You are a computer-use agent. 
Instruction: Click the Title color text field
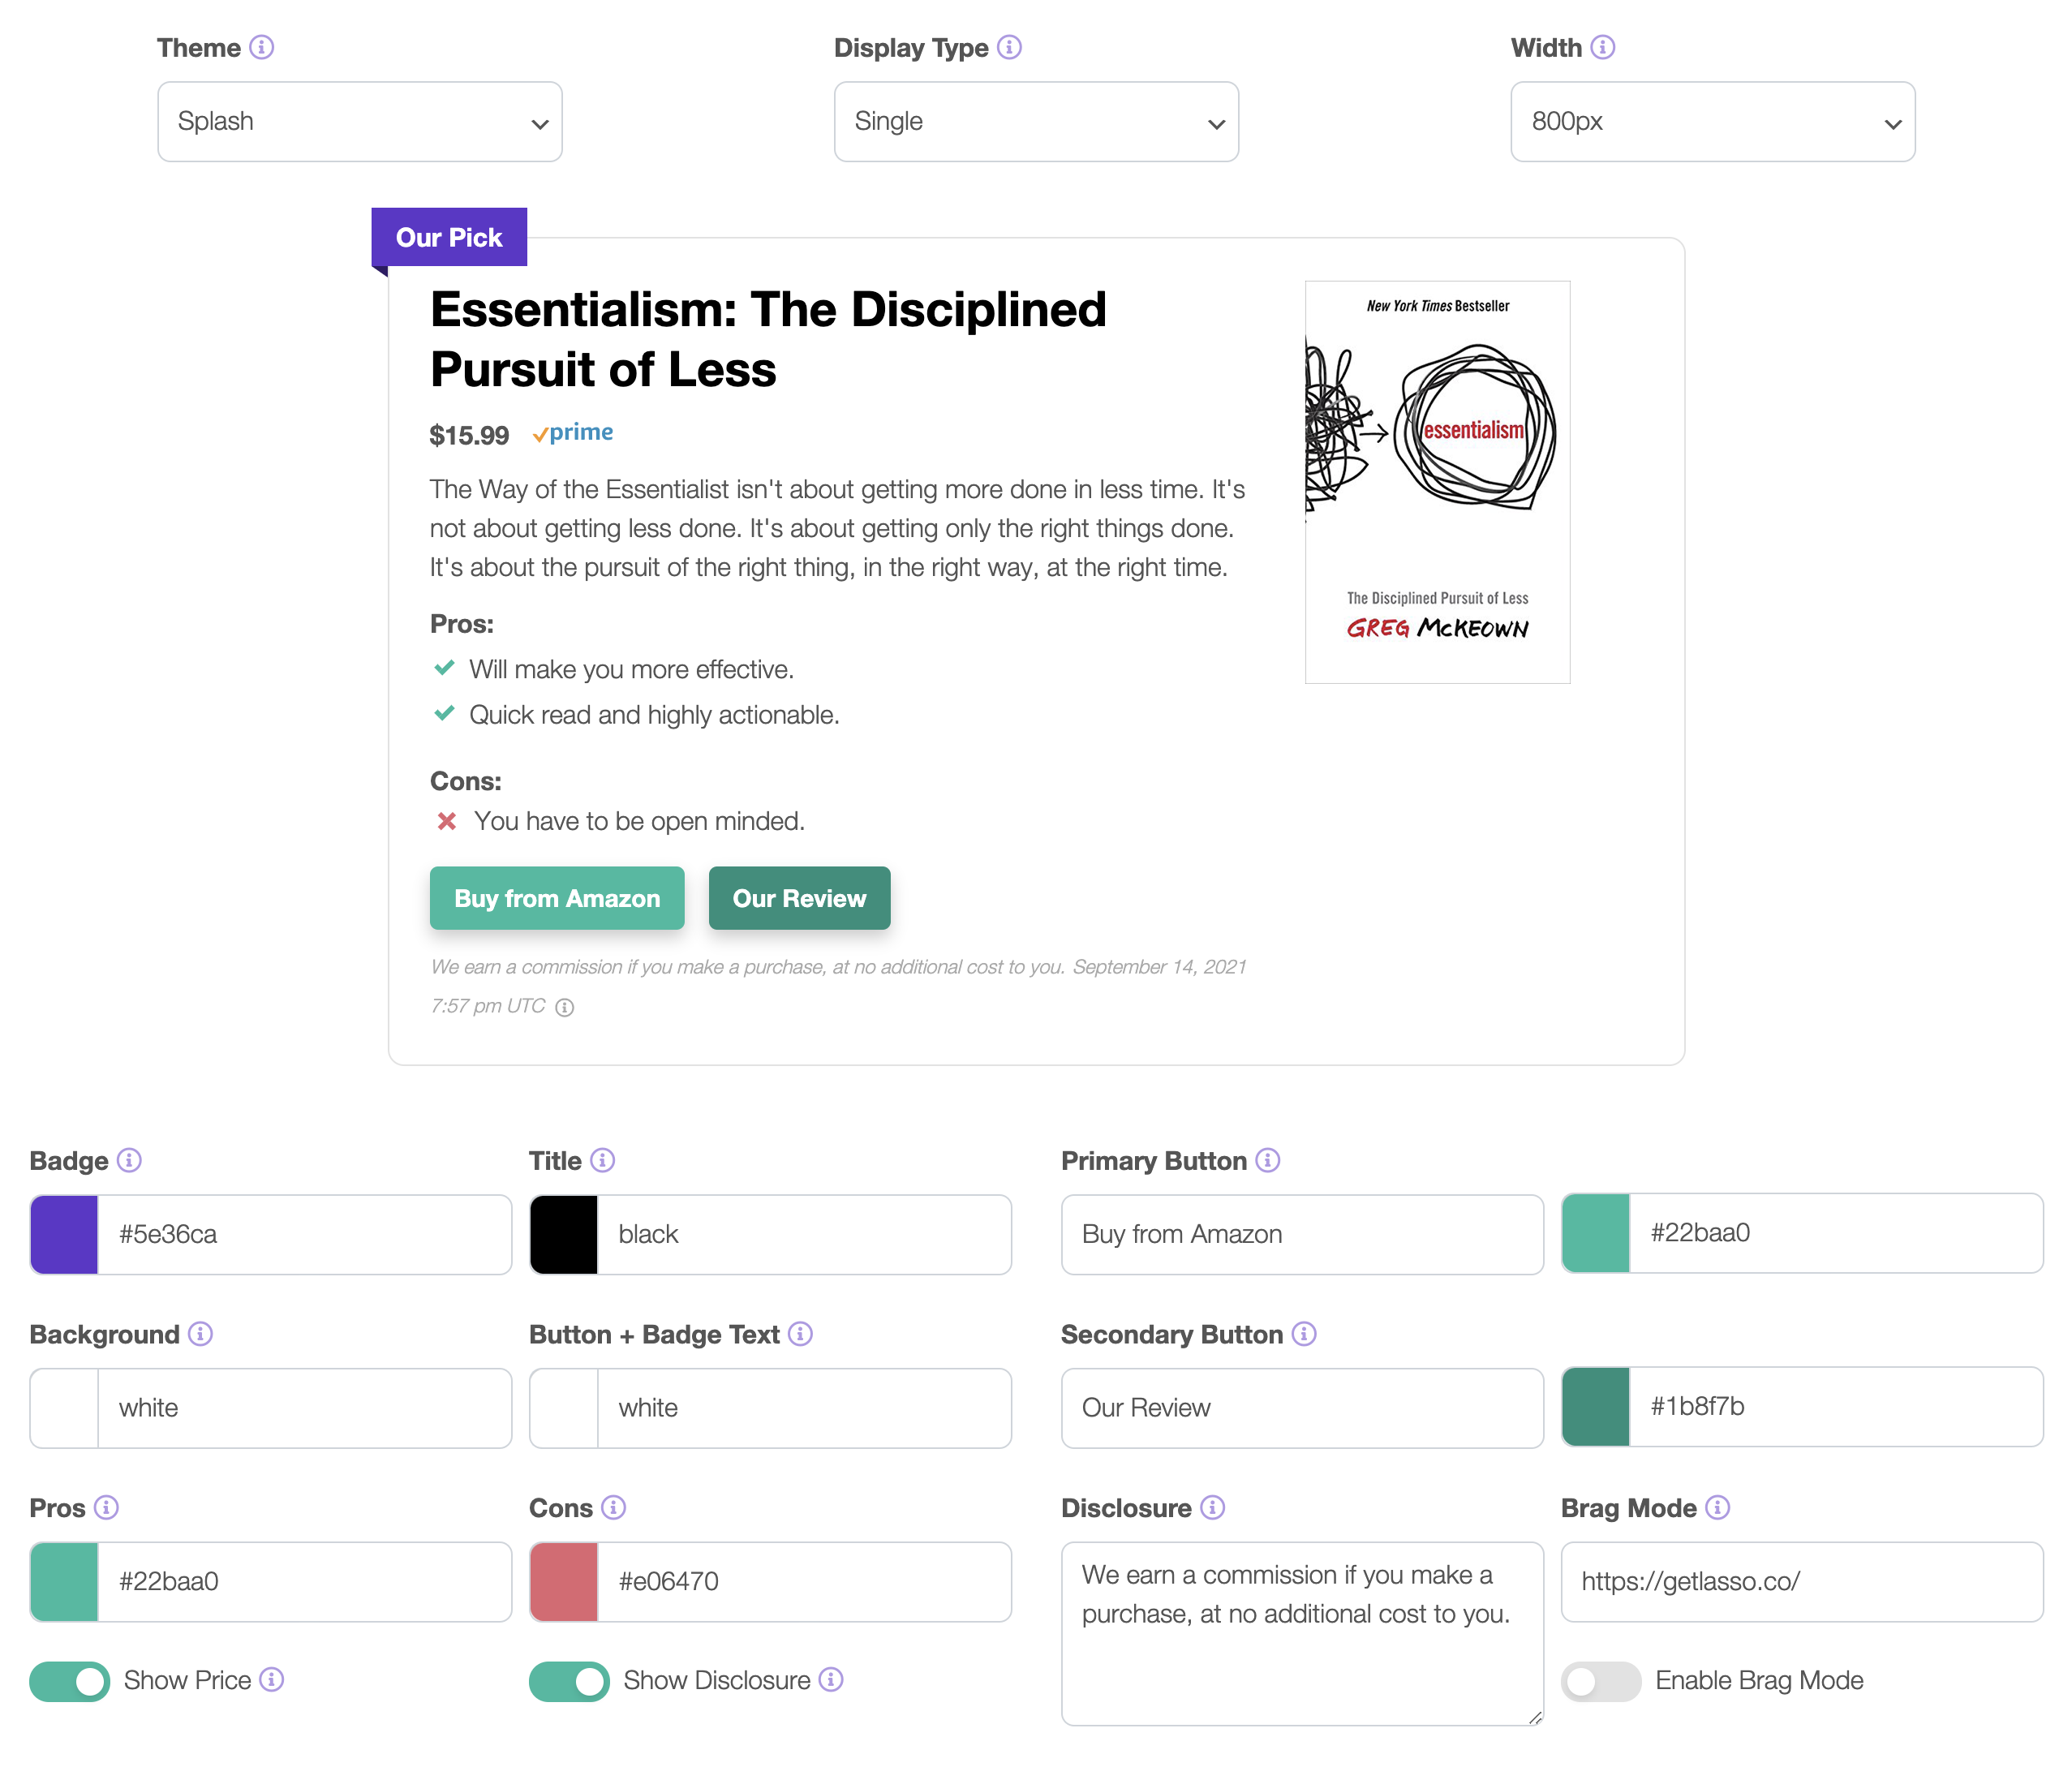pos(805,1234)
